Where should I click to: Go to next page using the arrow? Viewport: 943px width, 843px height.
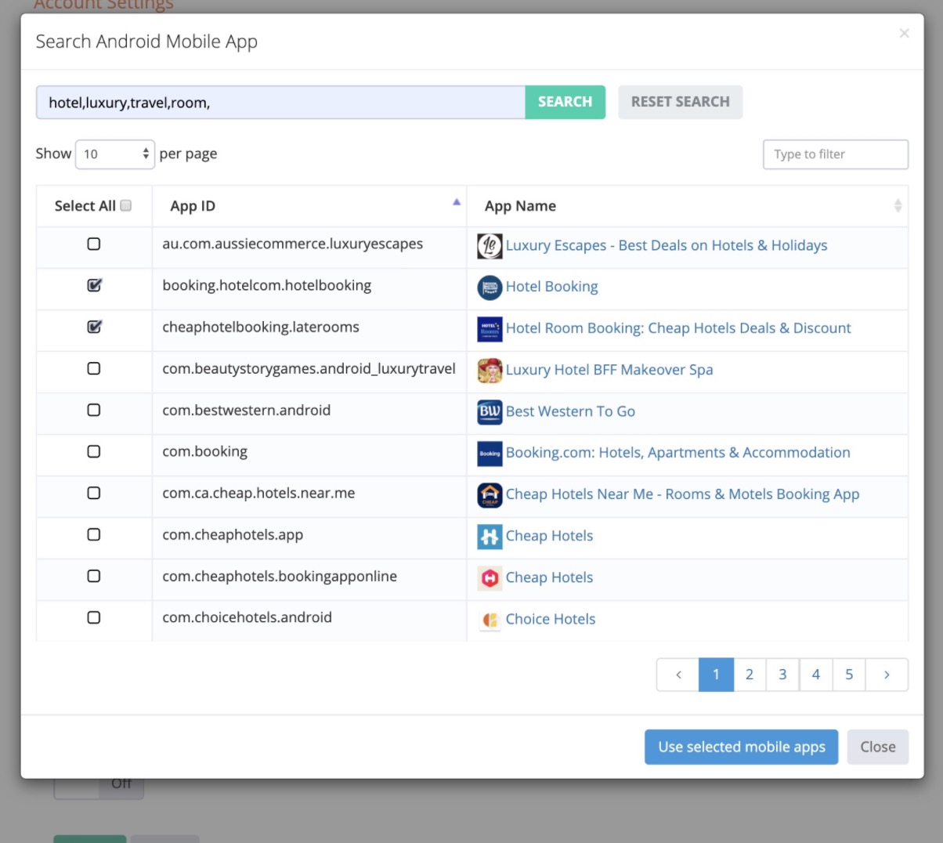click(887, 675)
